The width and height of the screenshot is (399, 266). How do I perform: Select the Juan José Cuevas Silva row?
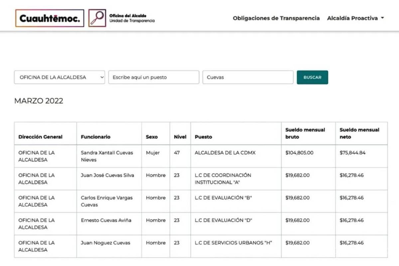pyautogui.click(x=107, y=175)
